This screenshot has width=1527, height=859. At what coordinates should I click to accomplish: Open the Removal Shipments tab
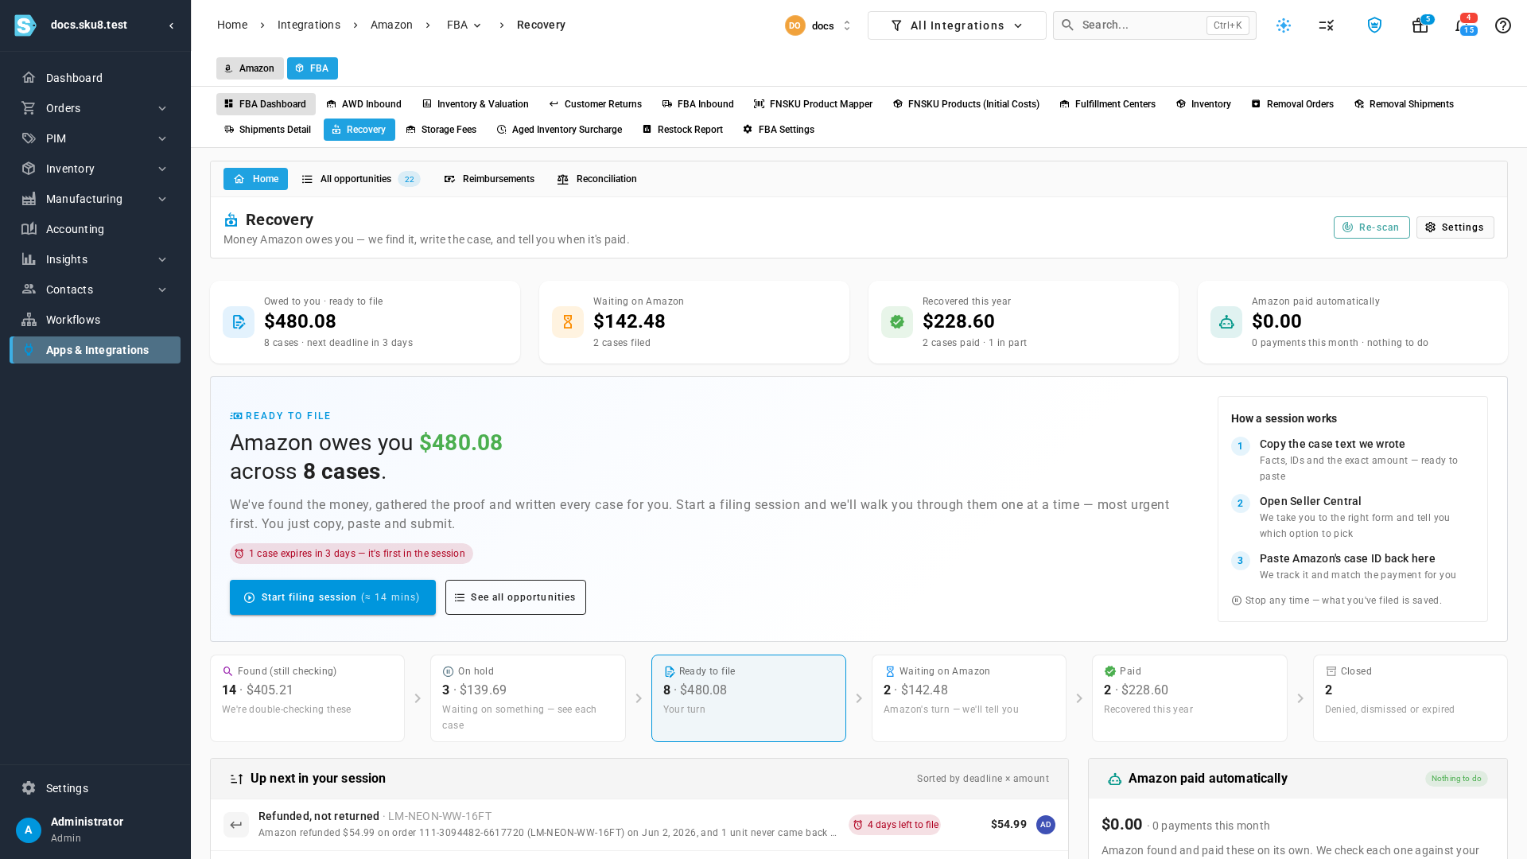(x=1404, y=104)
